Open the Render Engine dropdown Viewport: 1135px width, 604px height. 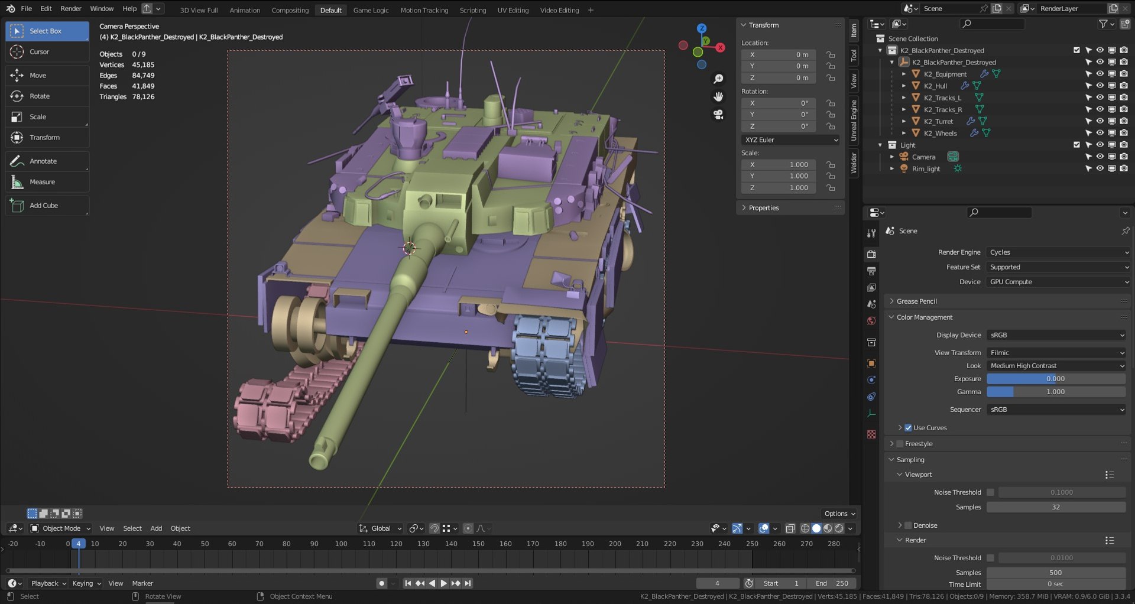click(x=1059, y=252)
